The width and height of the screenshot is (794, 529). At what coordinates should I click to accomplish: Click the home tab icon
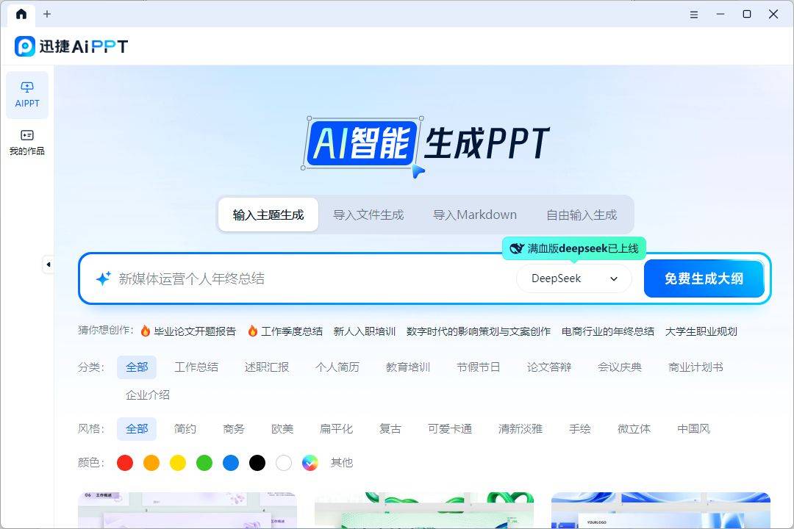pyautogui.click(x=21, y=14)
